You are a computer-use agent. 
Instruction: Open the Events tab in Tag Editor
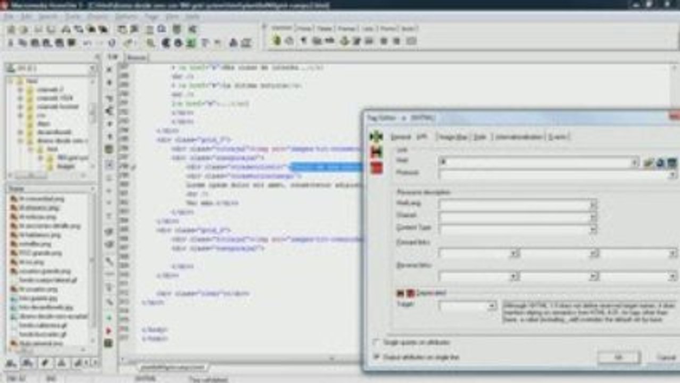[x=558, y=137]
